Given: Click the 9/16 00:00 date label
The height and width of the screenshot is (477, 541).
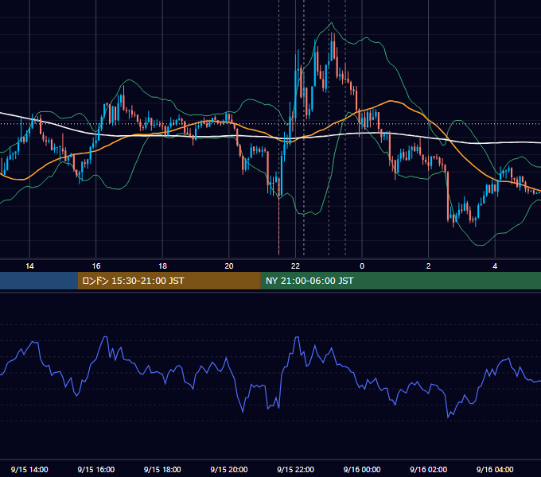Looking at the screenshot, I should 362,469.
